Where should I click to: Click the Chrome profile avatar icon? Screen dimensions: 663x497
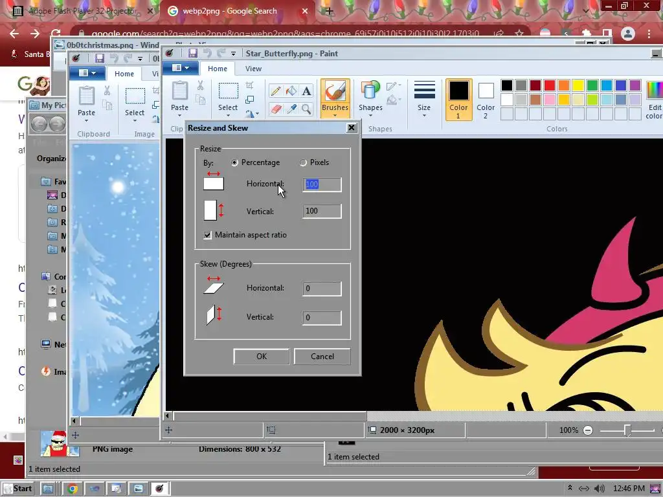click(x=628, y=34)
